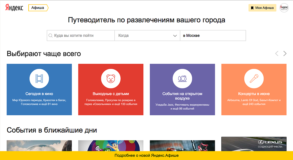
Task: Open the bubble and sky event thumbnail
Action: tap(39, 146)
